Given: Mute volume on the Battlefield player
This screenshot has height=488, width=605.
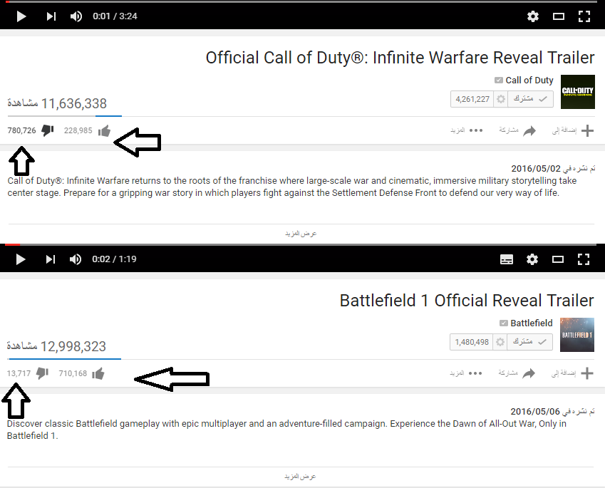Looking at the screenshot, I should (x=76, y=259).
